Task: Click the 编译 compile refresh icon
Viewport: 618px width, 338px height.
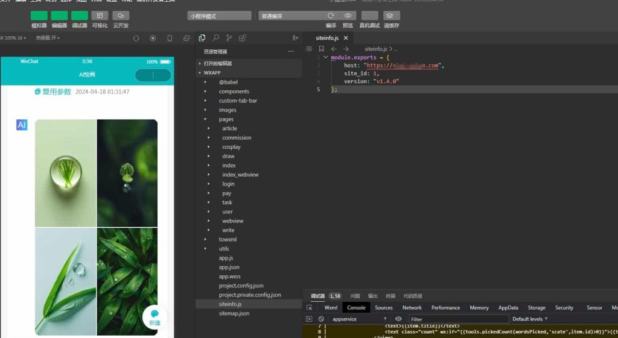Action: point(331,16)
